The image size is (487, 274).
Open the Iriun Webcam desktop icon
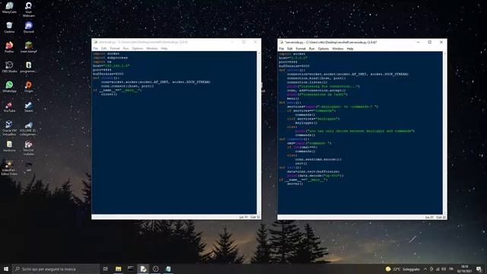click(29, 9)
